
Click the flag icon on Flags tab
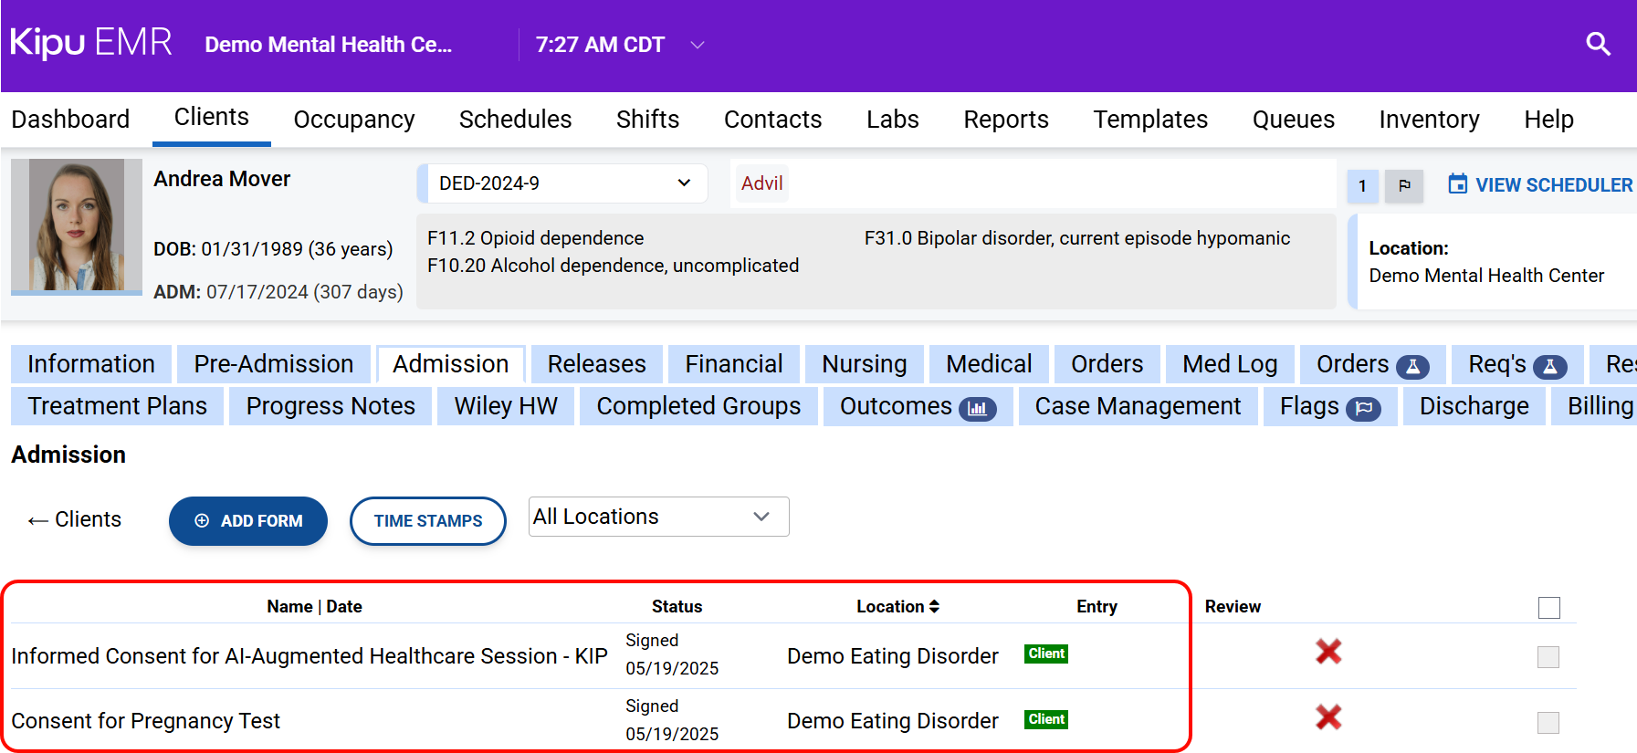[x=1364, y=409]
